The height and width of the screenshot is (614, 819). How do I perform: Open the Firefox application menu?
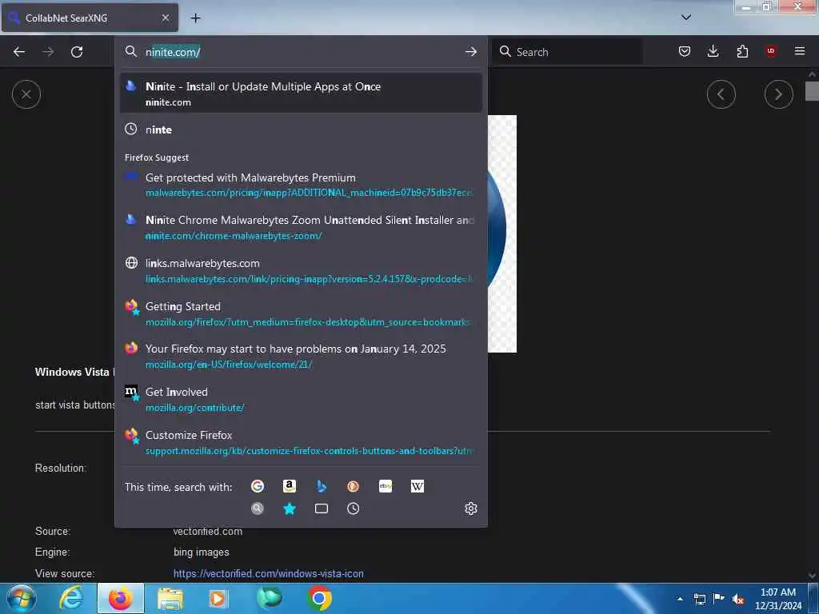pyautogui.click(x=800, y=51)
